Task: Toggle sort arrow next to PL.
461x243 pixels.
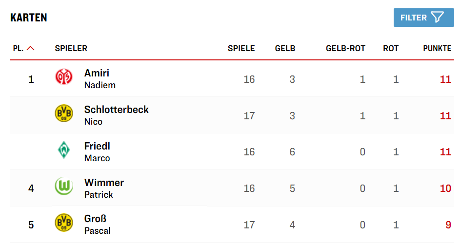Action: (31, 48)
